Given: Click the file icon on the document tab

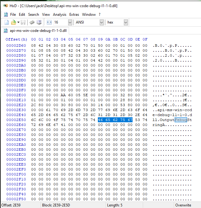Looking at the screenshot, I should pos(6,31).
